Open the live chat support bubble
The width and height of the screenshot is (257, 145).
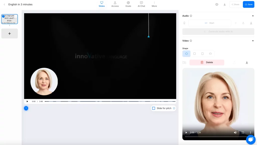(250, 139)
